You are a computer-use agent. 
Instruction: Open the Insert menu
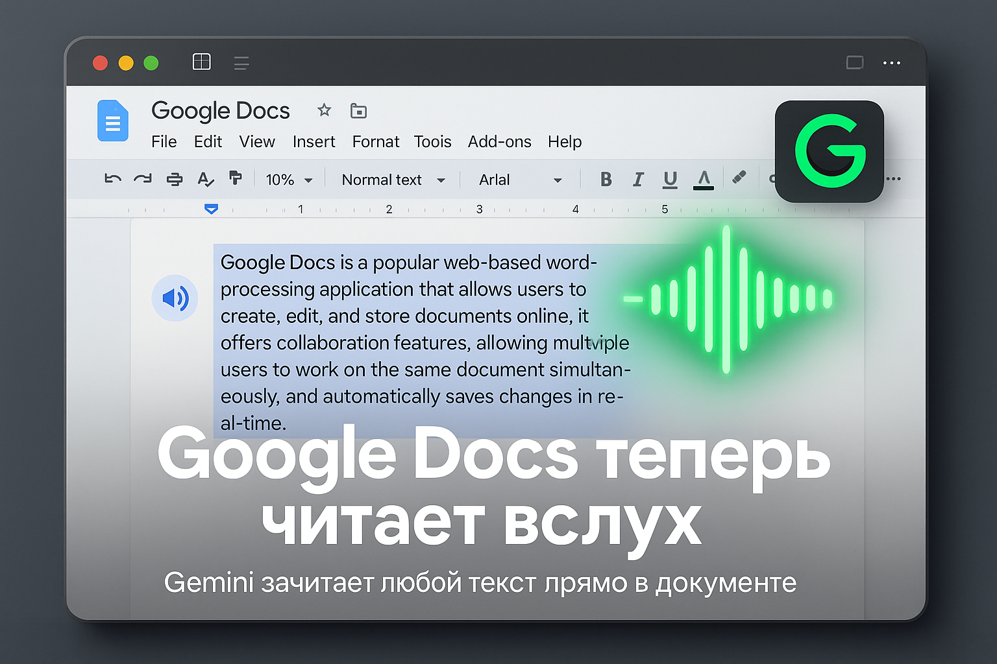click(314, 141)
